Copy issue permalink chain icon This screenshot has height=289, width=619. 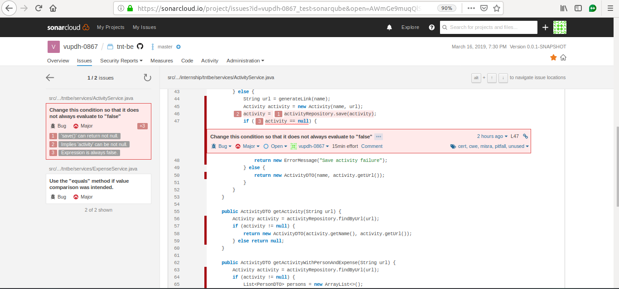click(x=526, y=136)
